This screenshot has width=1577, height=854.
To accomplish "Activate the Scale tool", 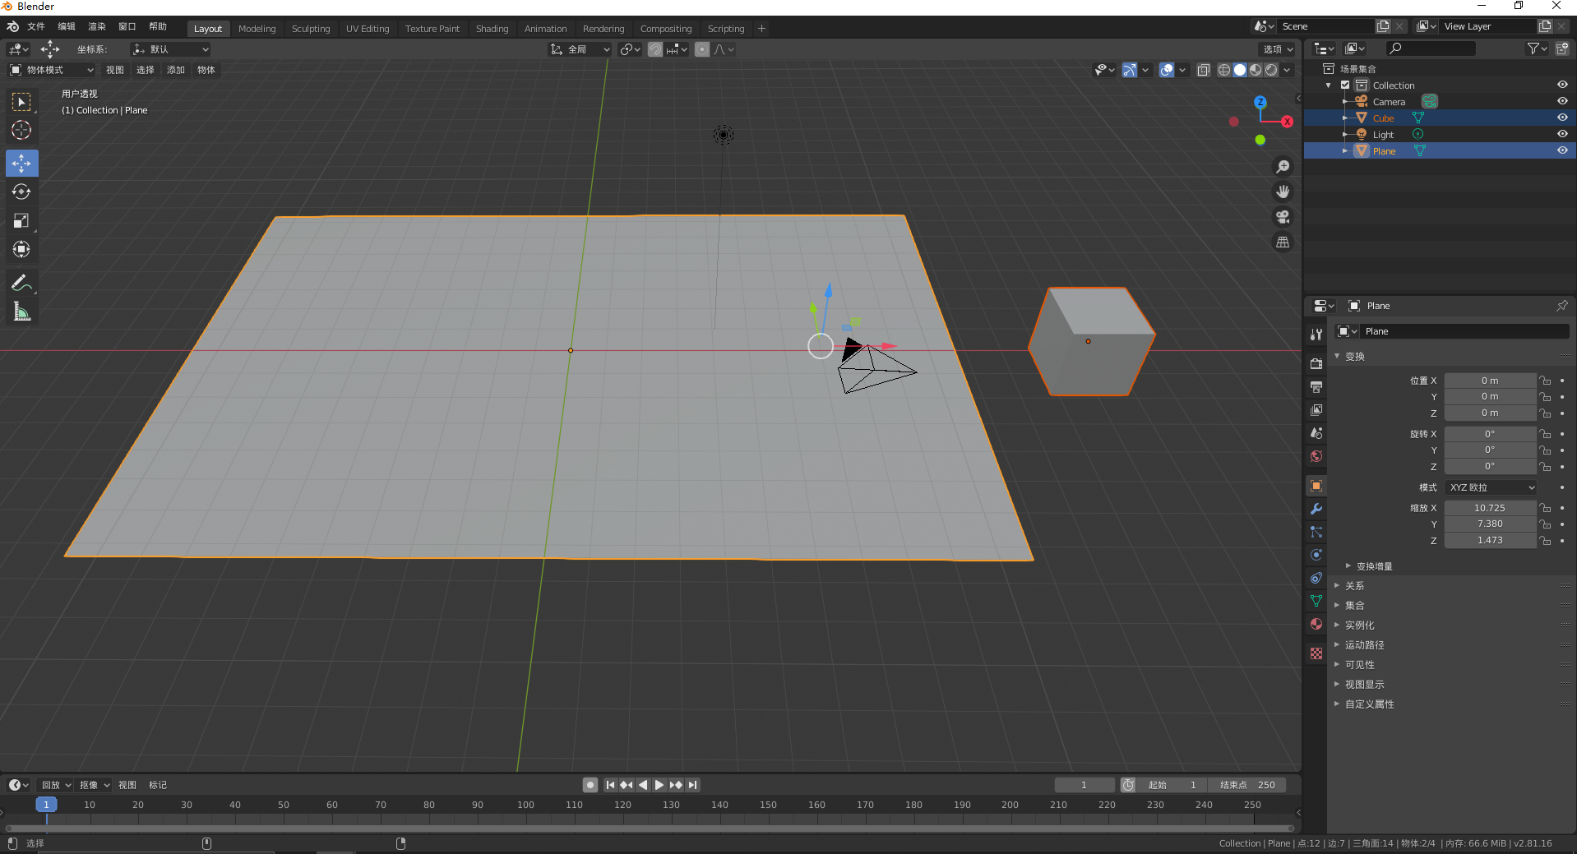I will click(21, 221).
